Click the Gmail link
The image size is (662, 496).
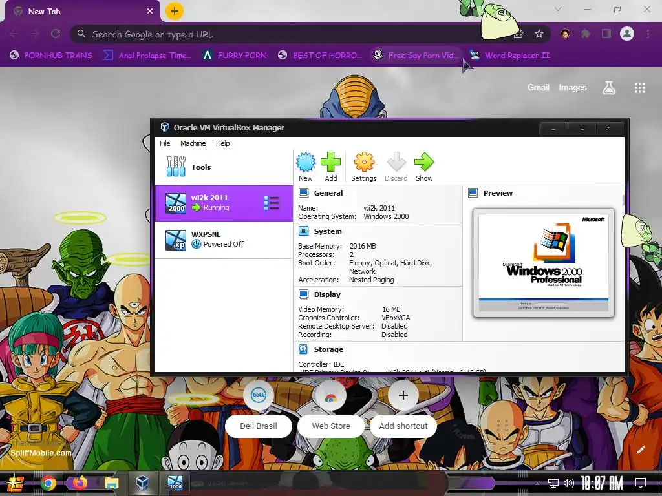(538, 87)
